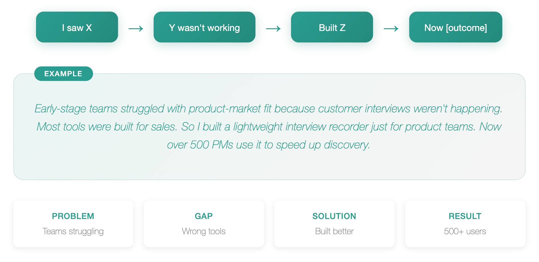The width and height of the screenshot is (539, 262).
Task: Open the RESULT card
Action: pos(465,224)
